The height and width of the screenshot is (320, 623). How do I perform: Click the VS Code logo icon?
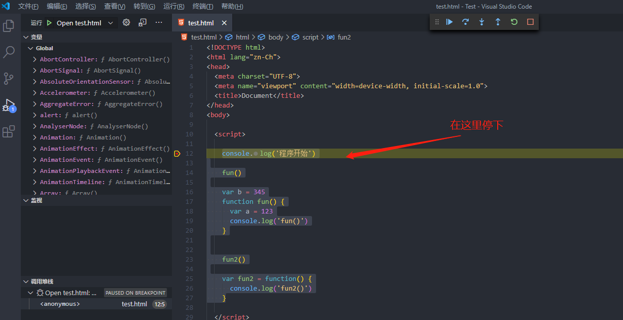pos(6,6)
